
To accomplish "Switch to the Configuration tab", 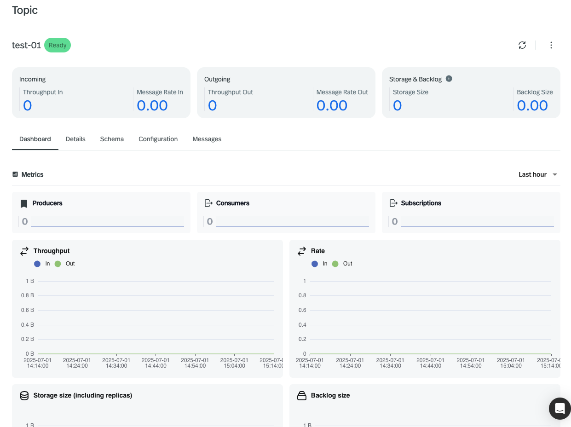I will coord(158,139).
